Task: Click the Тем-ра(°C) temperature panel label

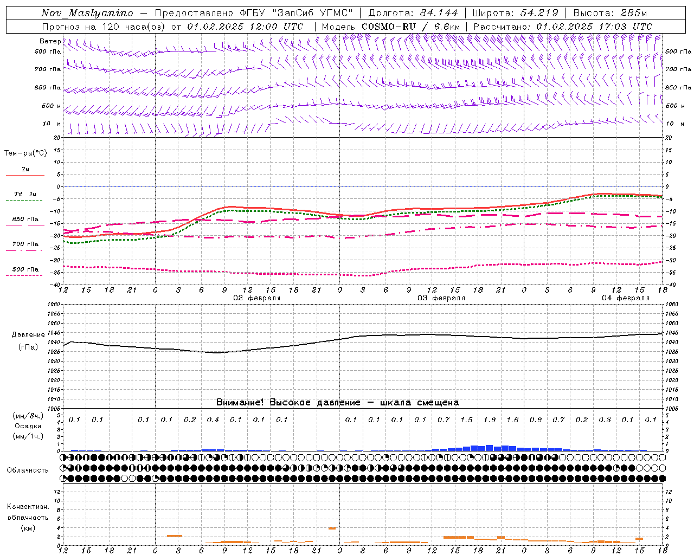Action: click(x=25, y=153)
